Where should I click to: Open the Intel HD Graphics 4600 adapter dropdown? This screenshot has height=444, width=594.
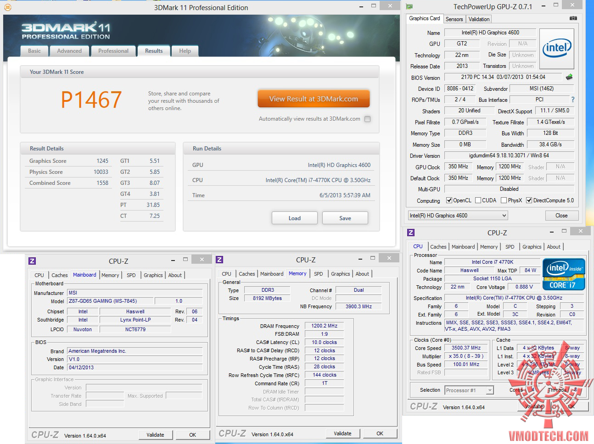tap(458, 216)
